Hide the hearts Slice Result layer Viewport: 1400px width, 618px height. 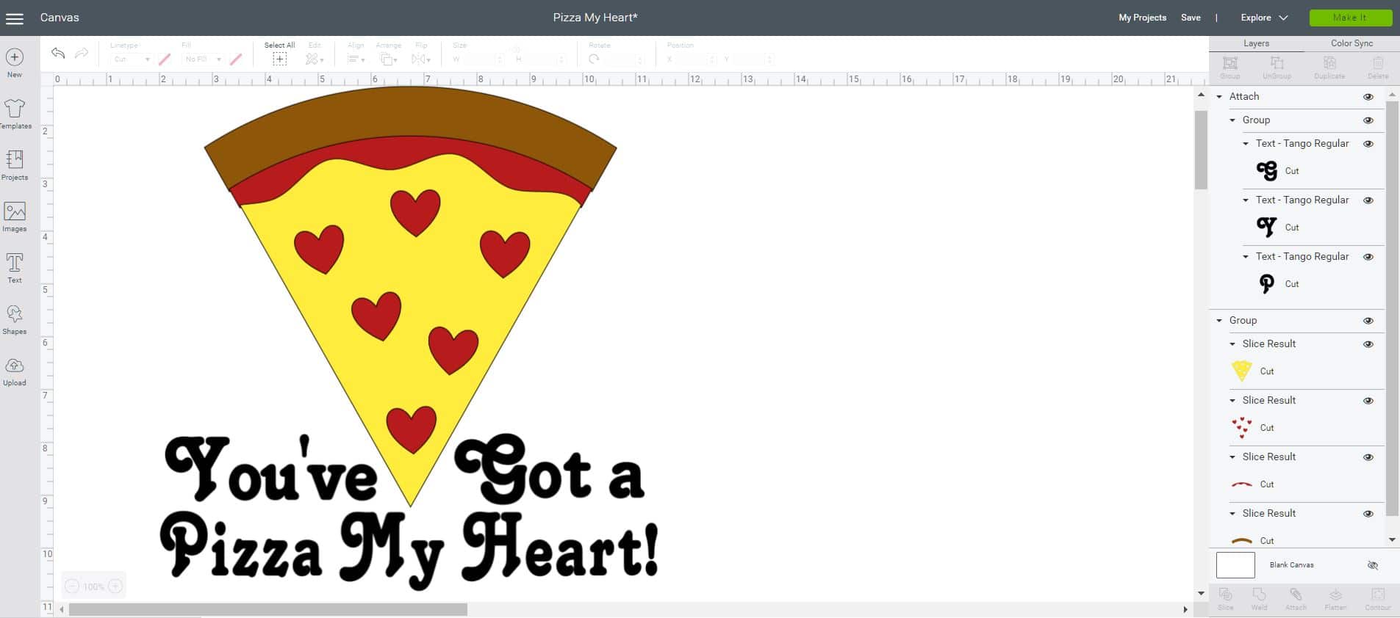click(x=1368, y=401)
